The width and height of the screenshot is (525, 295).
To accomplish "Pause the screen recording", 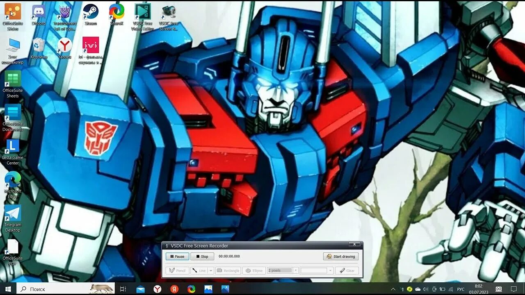I will point(178,256).
